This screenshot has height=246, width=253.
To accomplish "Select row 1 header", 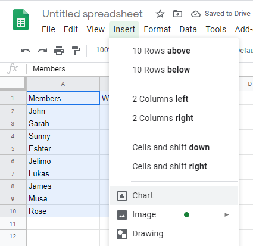I will 13,98.
